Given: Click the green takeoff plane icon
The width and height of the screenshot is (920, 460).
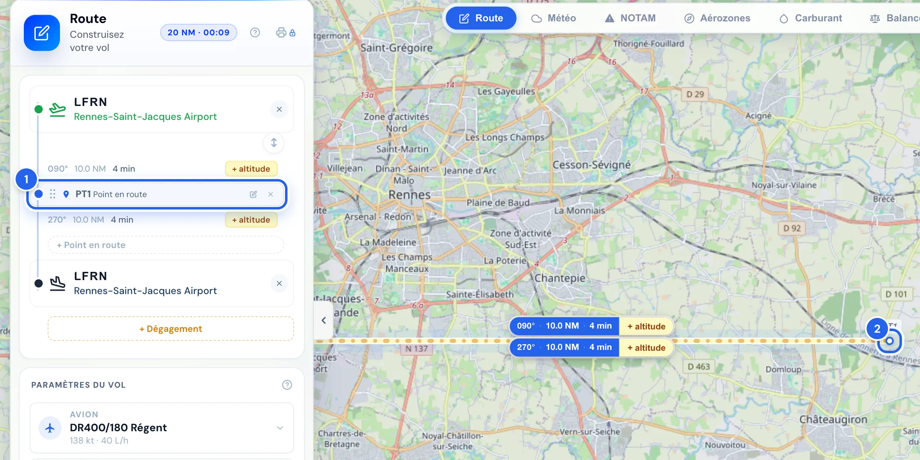Looking at the screenshot, I should pos(57,109).
